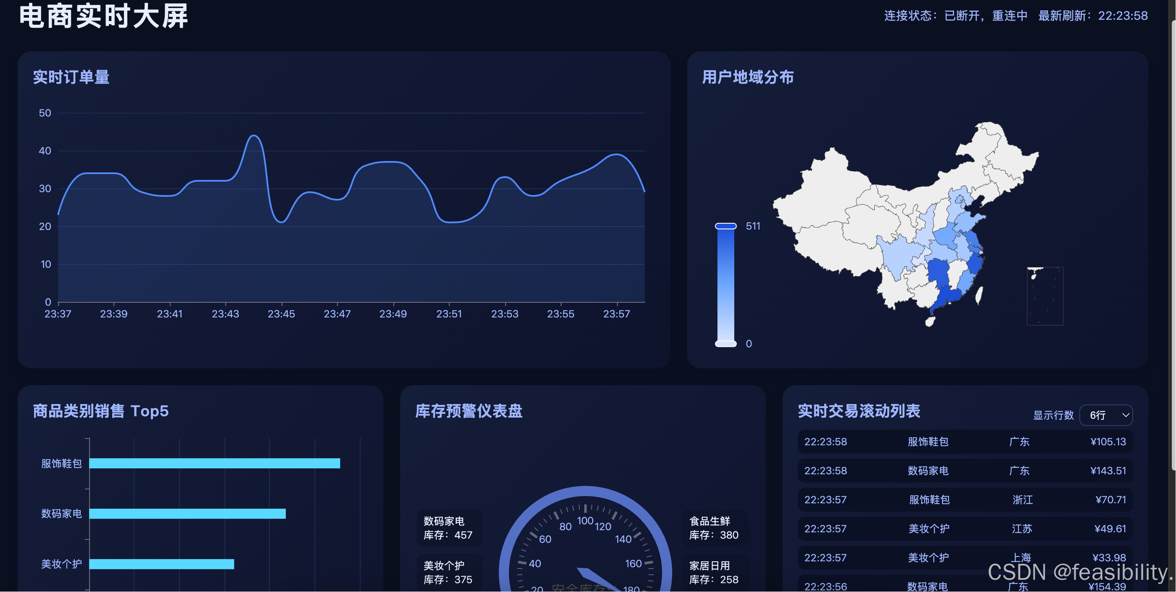Screen dimensions: 1176x592
Task: Click the 连接状态 reconnecting status text
Action: pyautogui.click(x=956, y=16)
